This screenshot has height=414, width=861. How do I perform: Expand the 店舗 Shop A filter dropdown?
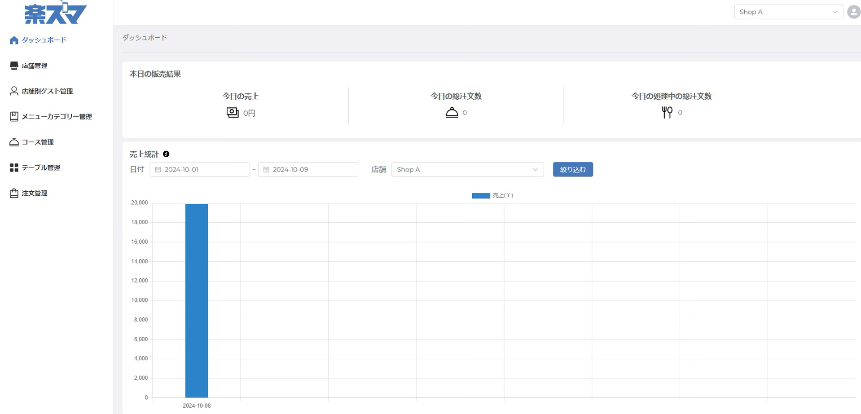(467, 170)
